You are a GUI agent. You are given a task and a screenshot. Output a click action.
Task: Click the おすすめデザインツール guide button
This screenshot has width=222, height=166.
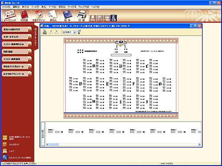tap(17, 74)
